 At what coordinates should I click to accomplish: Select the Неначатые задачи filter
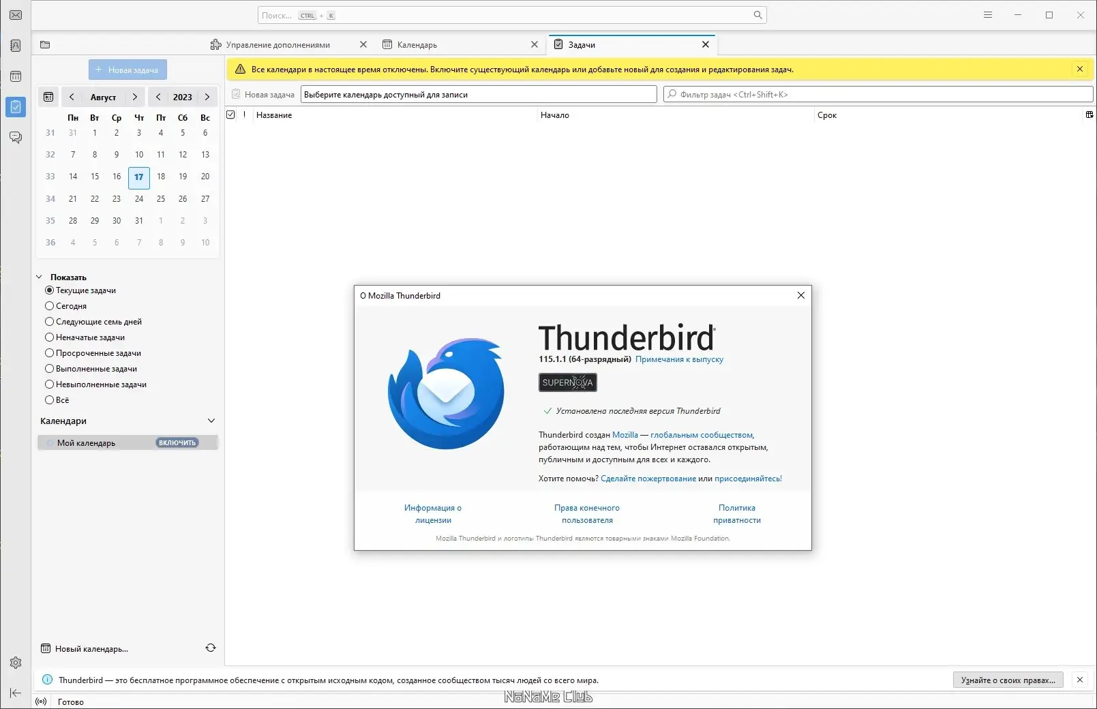pyautogui.click(x=85, y=337)
